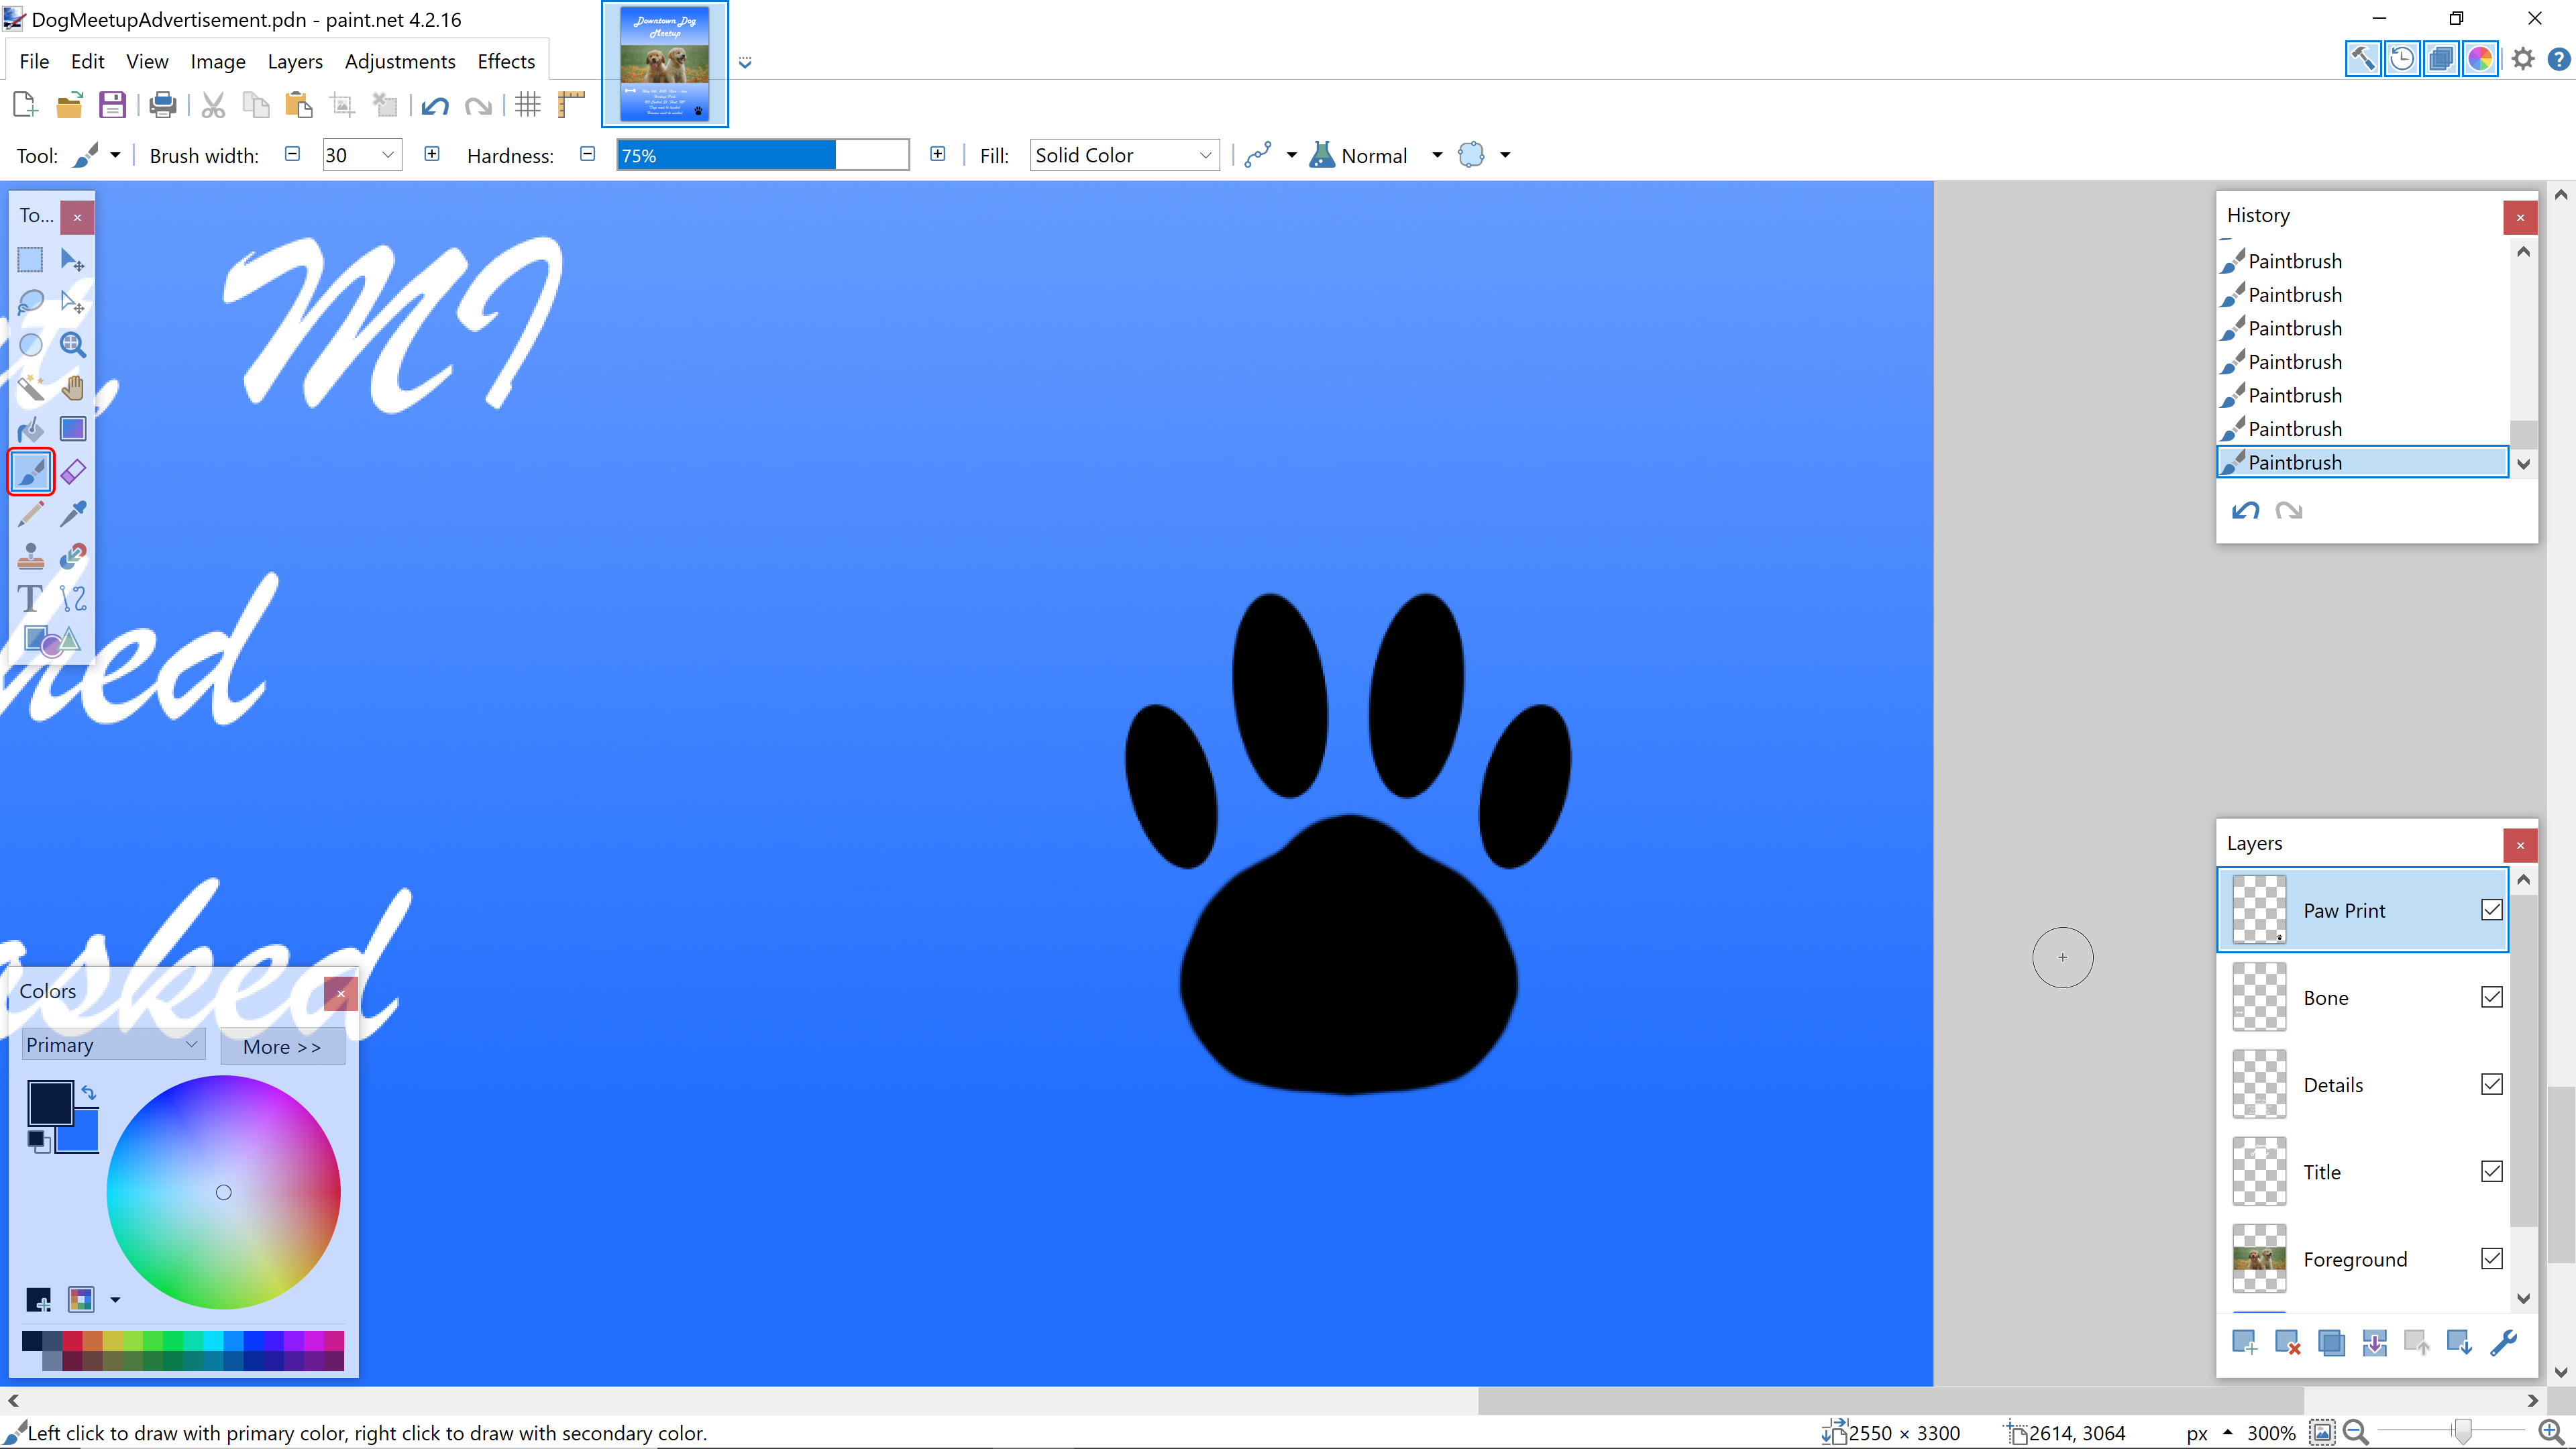Screen dimensions: 2576x1449
Task: Select the Eraser tool
Action: 72,472
